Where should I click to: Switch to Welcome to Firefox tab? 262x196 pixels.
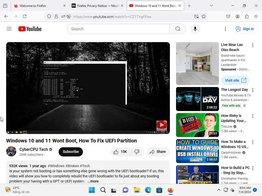click(x=39, y=6)
